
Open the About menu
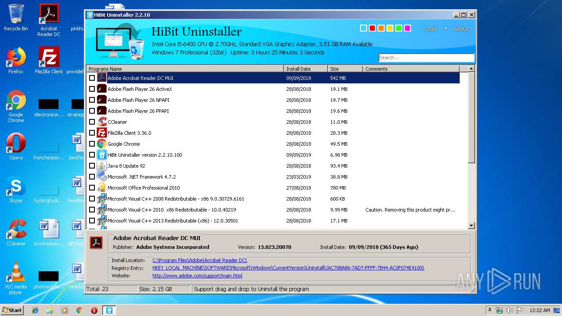pos(461,29)
